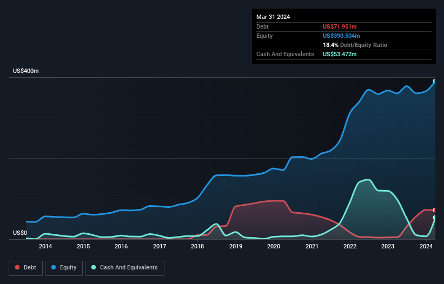
Task: Click the Debt row label in tooltip
Action: (x=262, y=26)
